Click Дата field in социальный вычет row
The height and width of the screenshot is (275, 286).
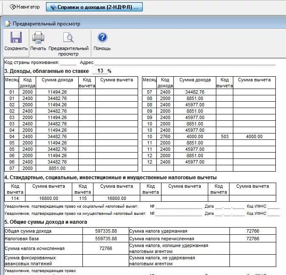(x=230, y=207)
